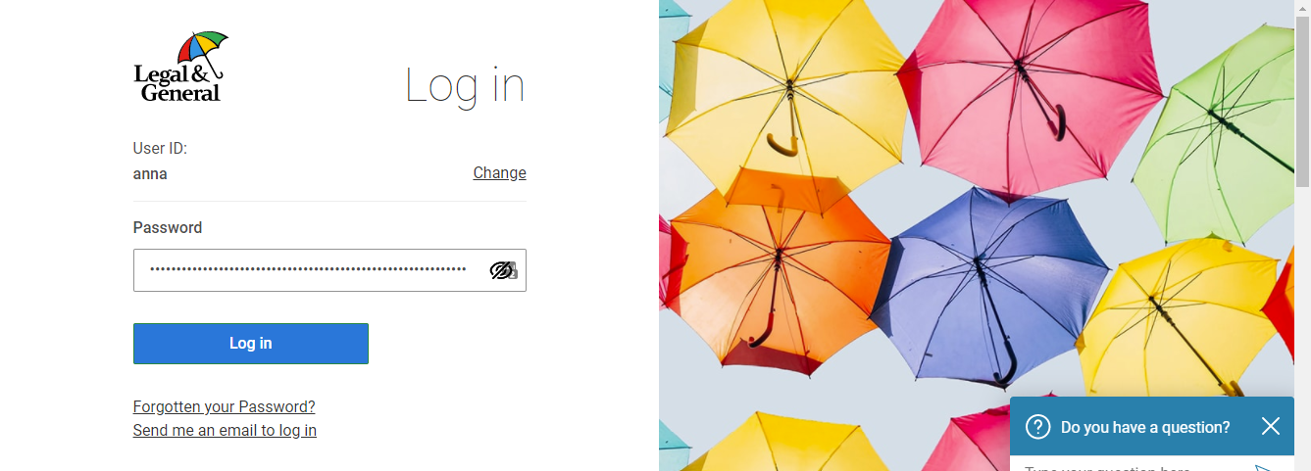1311x471 pixels.
Task: Click the 'Type your question here' field
Action: (1128, 466)
